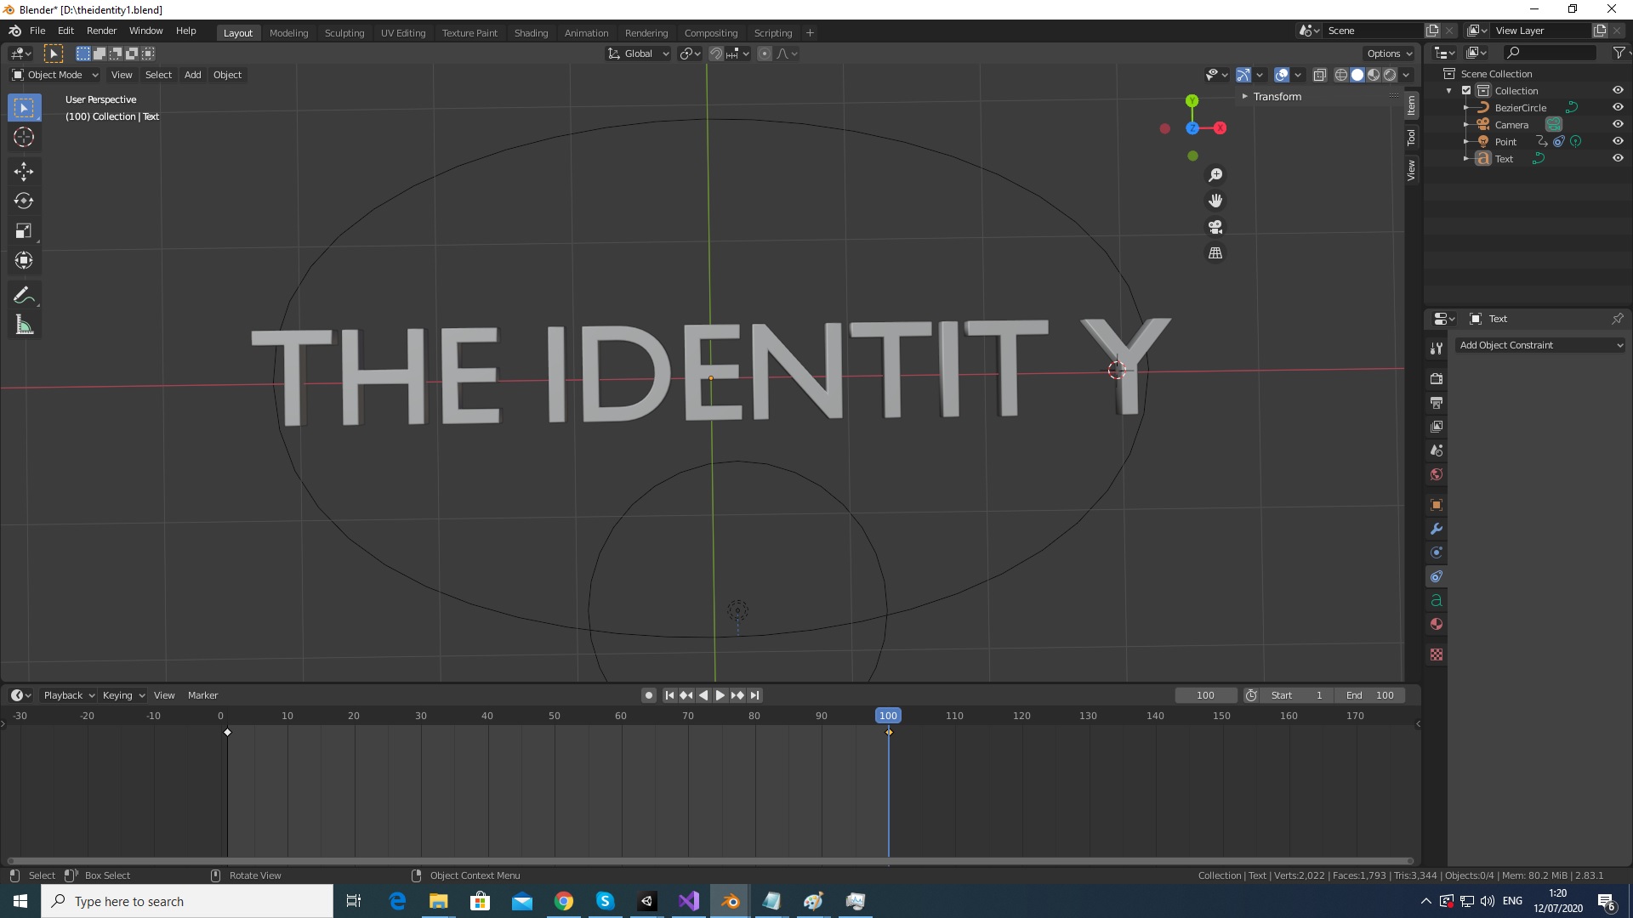Hide the BezierCircle object in outliner

pyautogui.click(x=1618, y=107)
